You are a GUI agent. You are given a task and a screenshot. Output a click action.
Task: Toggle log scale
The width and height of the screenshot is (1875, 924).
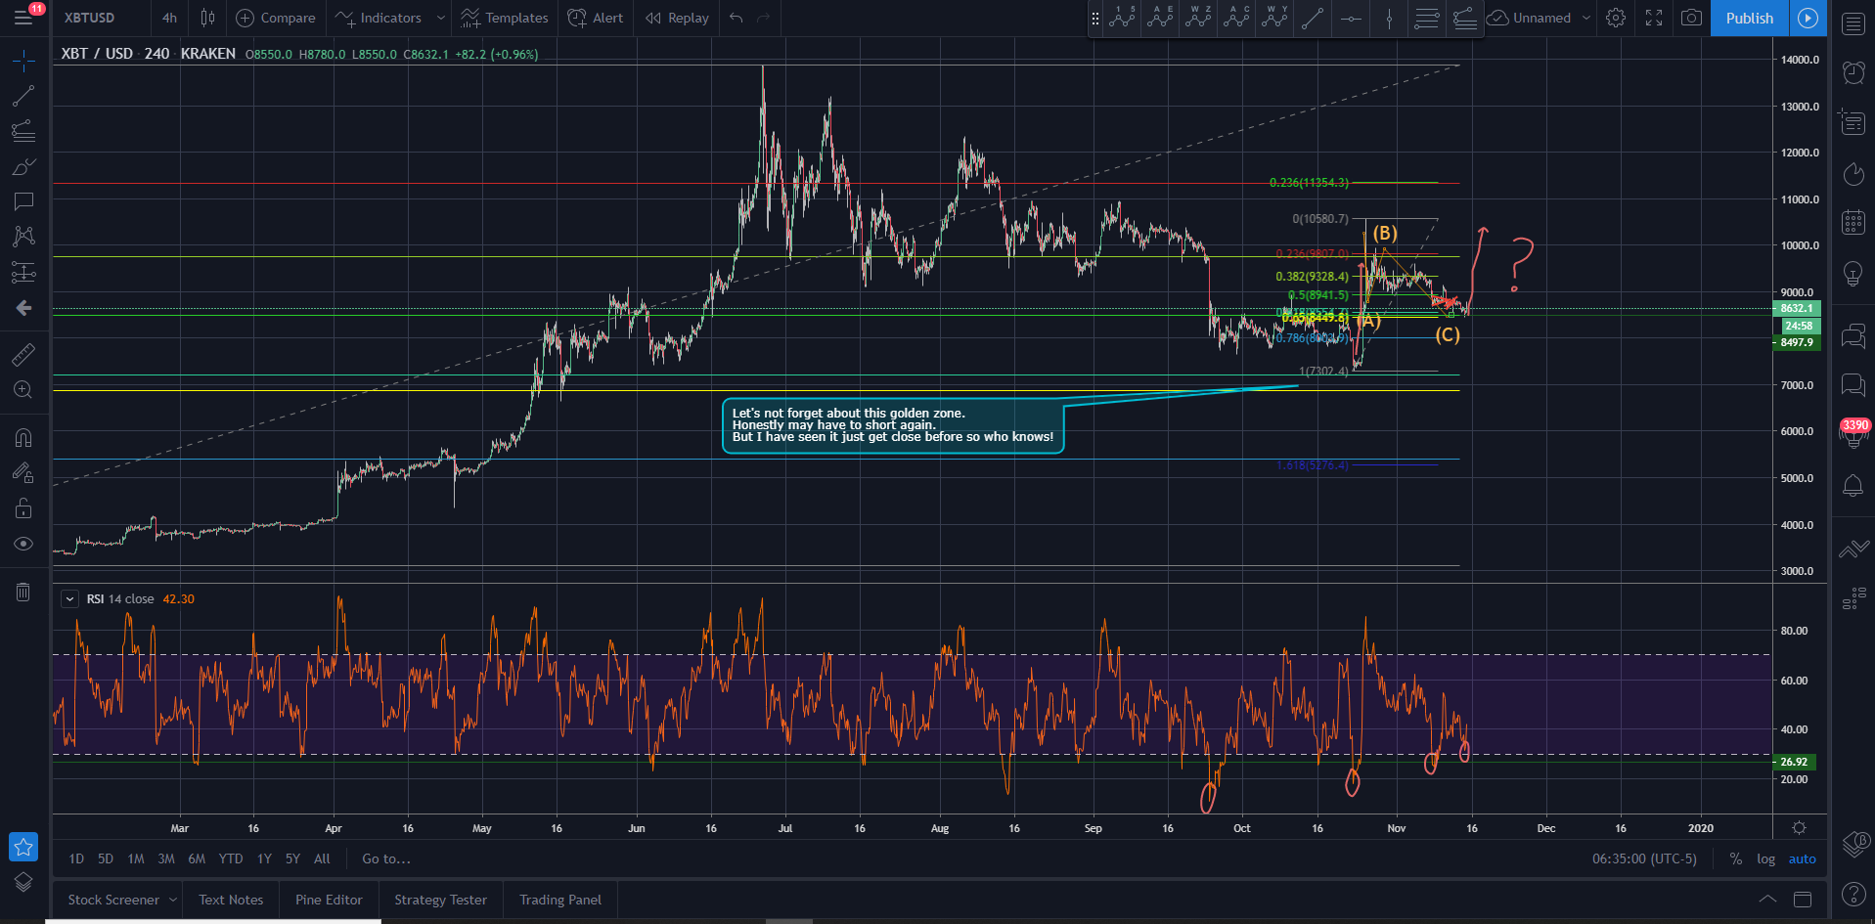tap(1765, 858)
